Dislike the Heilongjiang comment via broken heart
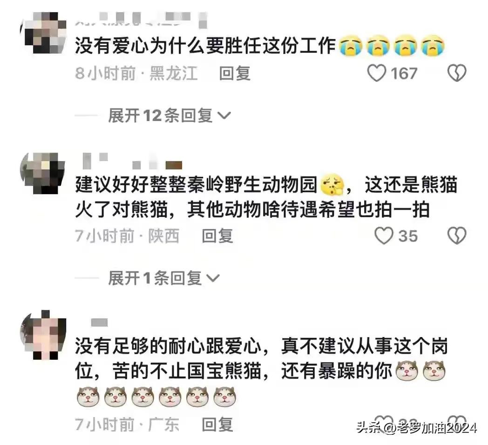 click(456, 74)
